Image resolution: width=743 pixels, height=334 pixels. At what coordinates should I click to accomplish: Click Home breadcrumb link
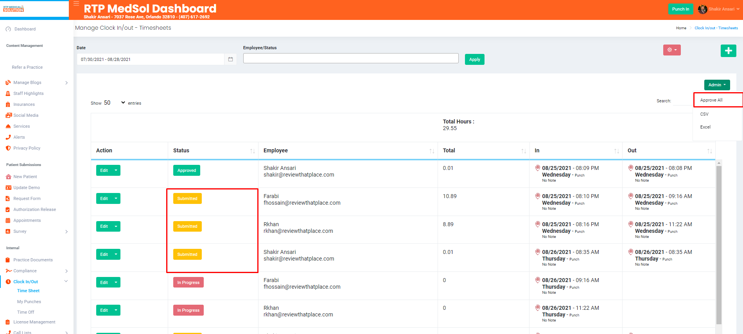(x=681, y=28)
